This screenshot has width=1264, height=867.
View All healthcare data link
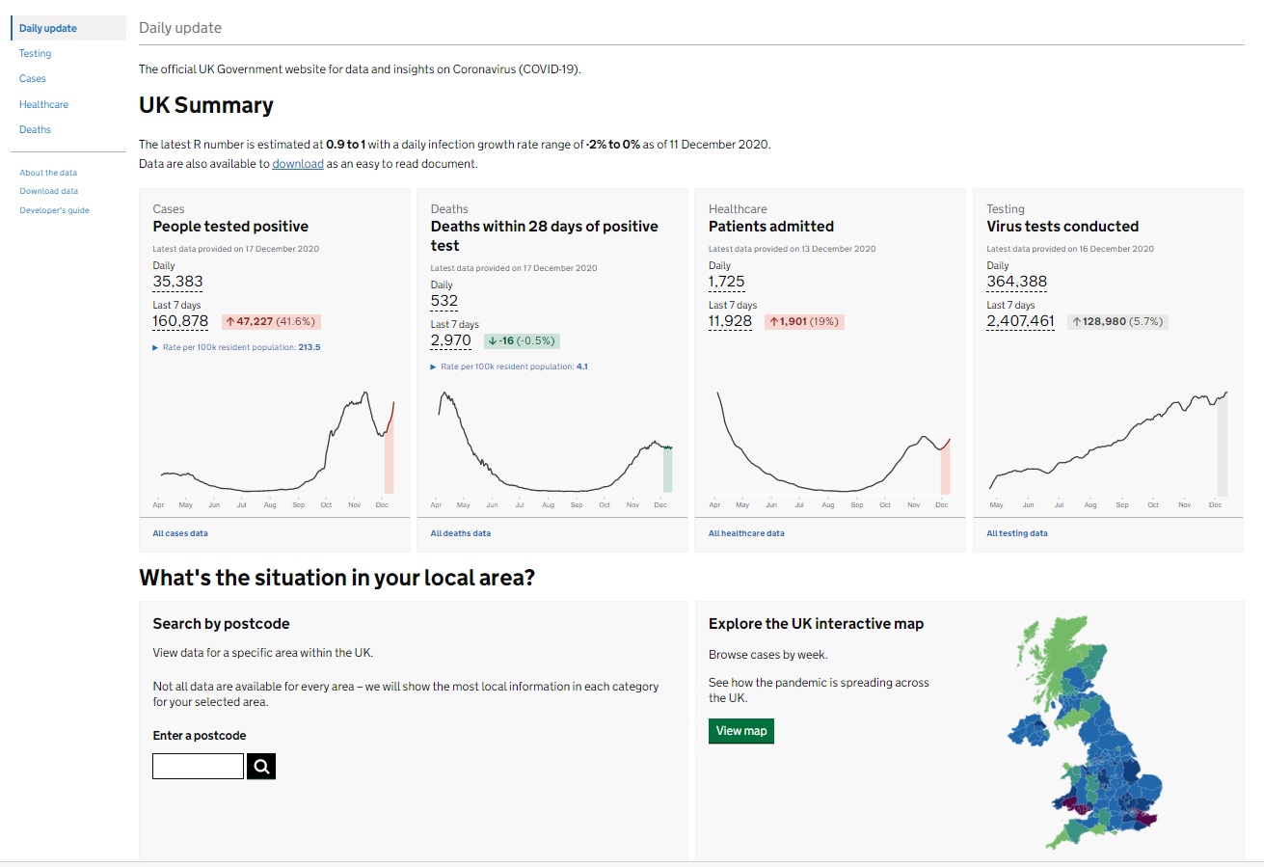coord(746,533)
